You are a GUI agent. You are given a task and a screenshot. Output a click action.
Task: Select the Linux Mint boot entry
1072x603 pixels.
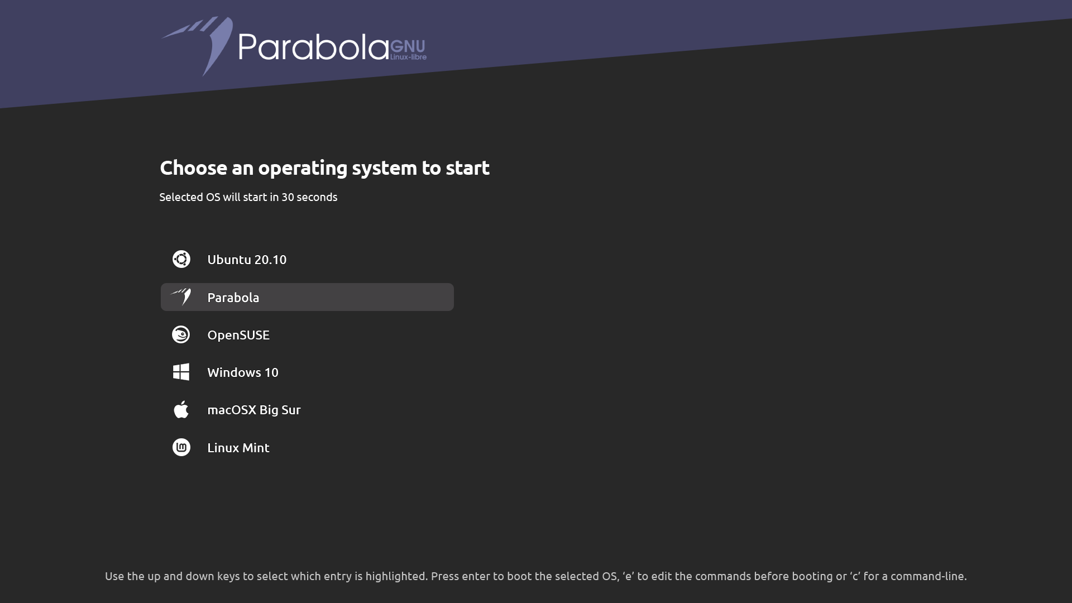click(307, 447)
